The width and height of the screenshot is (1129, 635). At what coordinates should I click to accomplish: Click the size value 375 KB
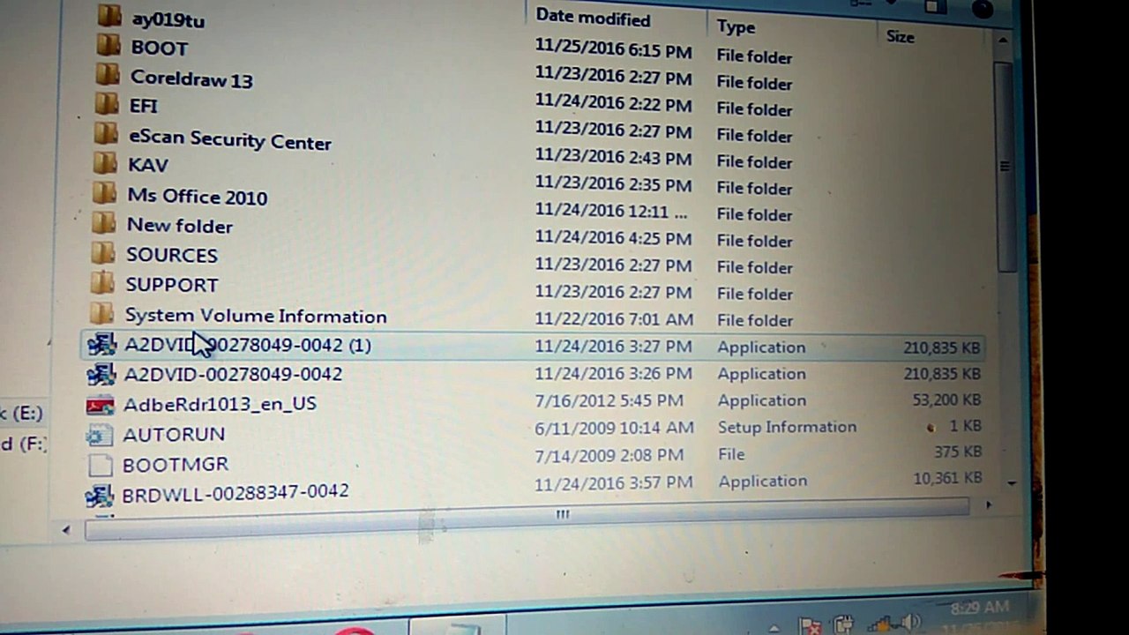958,452
